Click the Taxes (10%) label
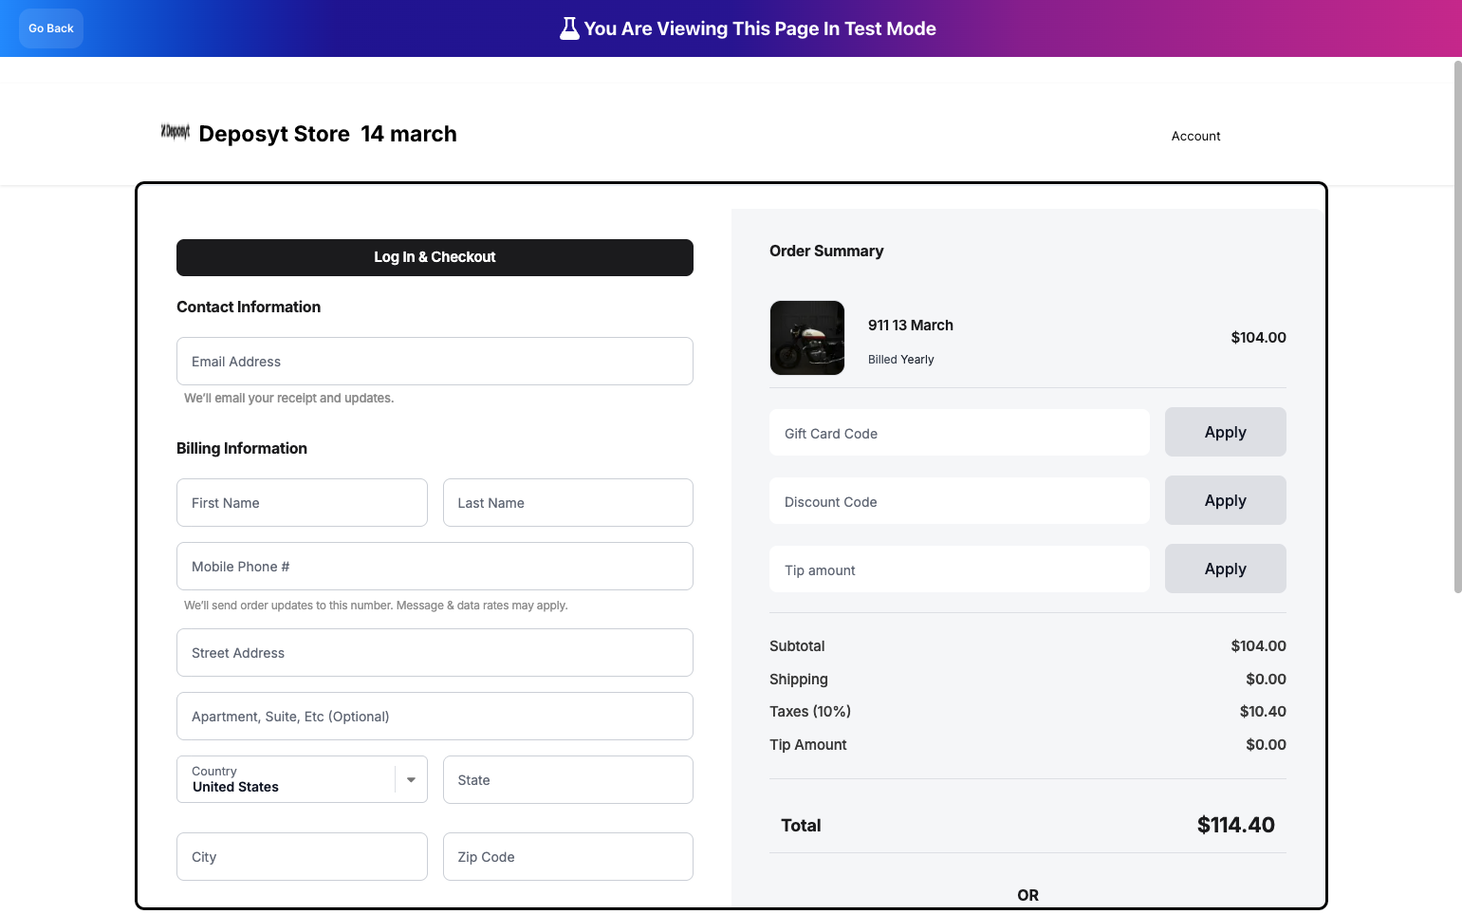 coord(810,712)
